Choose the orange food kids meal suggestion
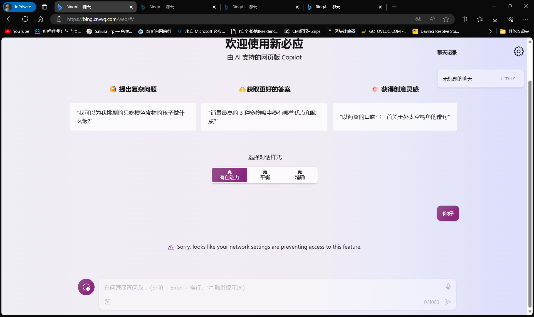Image resolution: width=534 pixels, height=317 pixels. click(133, 117)
